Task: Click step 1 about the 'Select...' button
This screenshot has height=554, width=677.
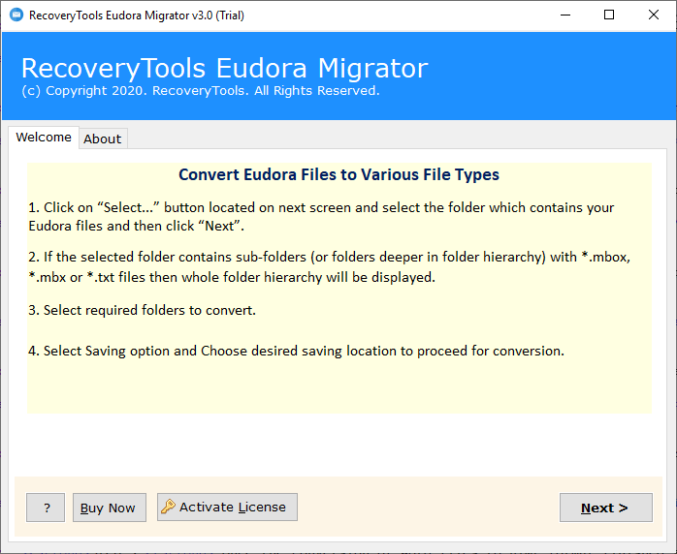Action: (321, 216)
